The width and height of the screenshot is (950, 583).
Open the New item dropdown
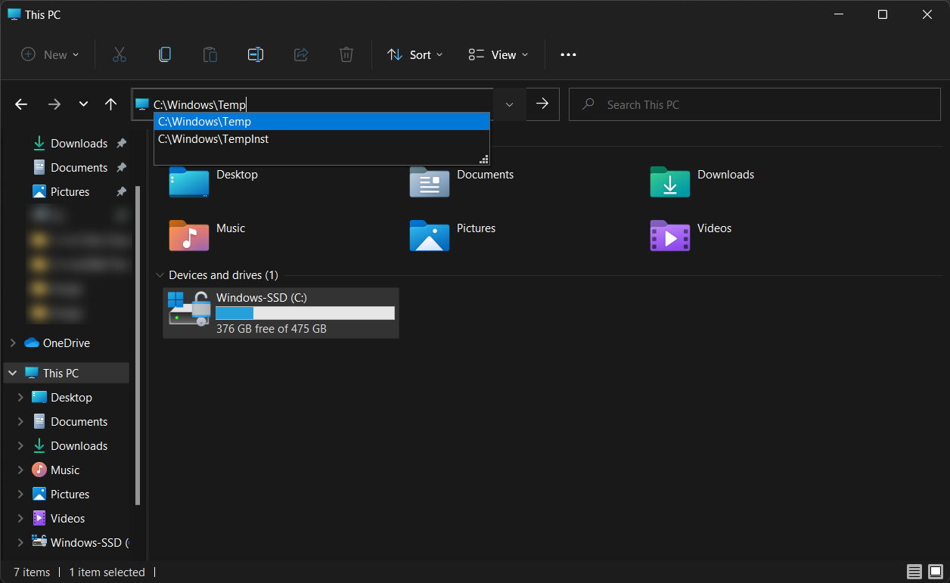point(50,54)
